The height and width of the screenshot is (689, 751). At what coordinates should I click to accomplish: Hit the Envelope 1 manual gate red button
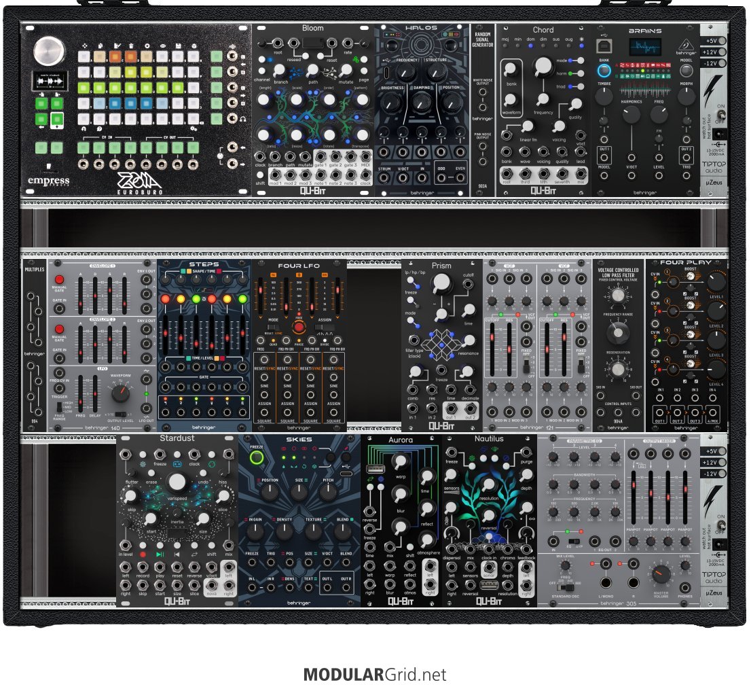59,280
